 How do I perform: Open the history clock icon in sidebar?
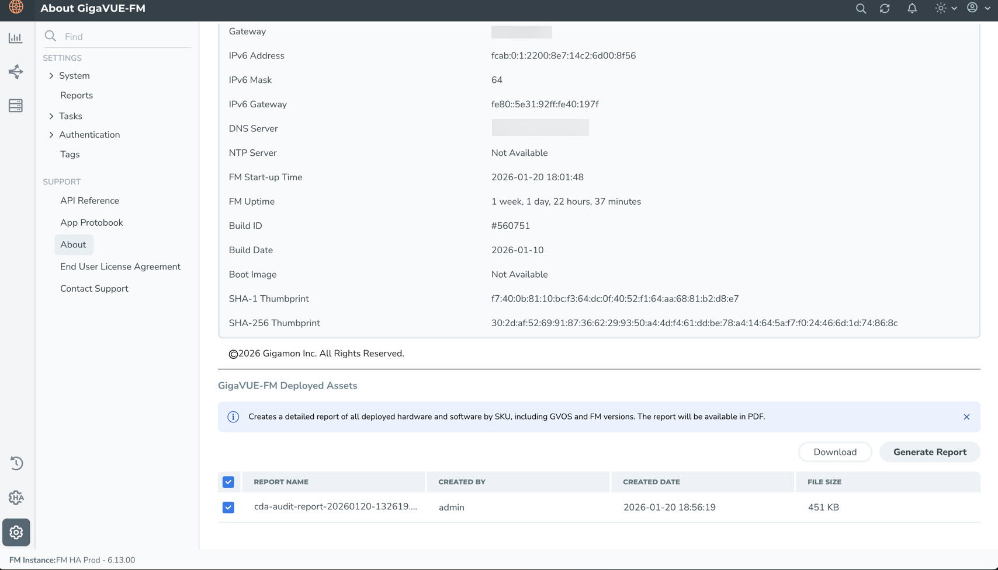16,463
